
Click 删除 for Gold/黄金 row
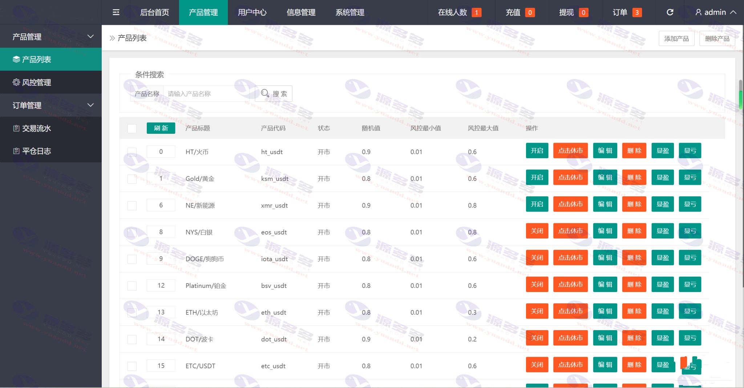pyautogui.click(x=634, y=177)
